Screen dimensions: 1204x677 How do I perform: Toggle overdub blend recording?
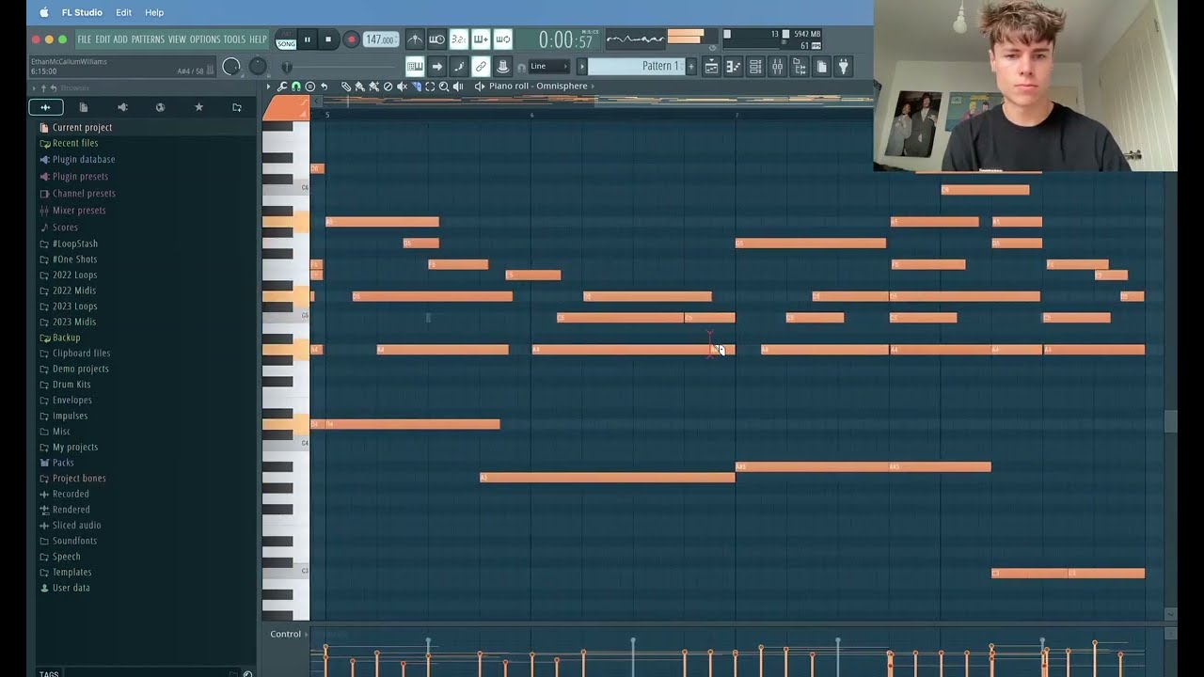coord(481,39)
